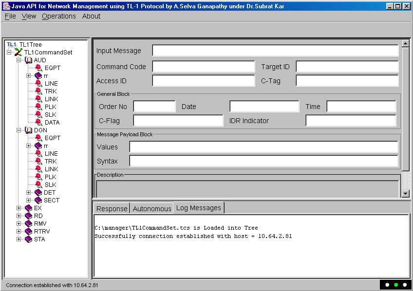The width and height of the screenshot is (413, 291).
Task: Expand the DET node
Action: click(28, 192)
